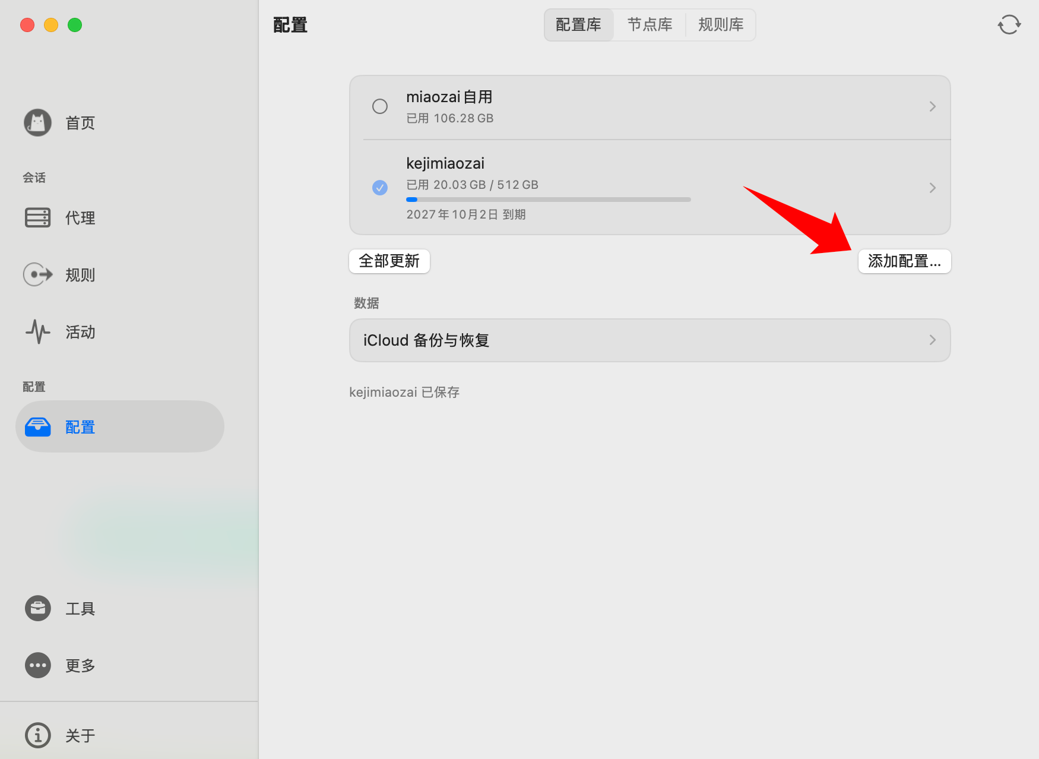Viewport: 1039px width, 759px height.
Task: Click the 已用 20.03 GB / 512 GB text
Action: point(473,185)
